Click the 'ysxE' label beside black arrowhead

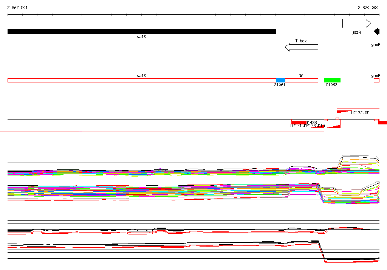click(376, 45)
